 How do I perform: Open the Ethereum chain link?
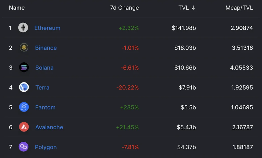pyautogui.click(x=47, y=28)
